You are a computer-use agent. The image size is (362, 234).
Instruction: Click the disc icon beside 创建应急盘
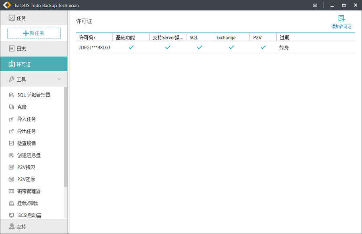pos(11,155)
